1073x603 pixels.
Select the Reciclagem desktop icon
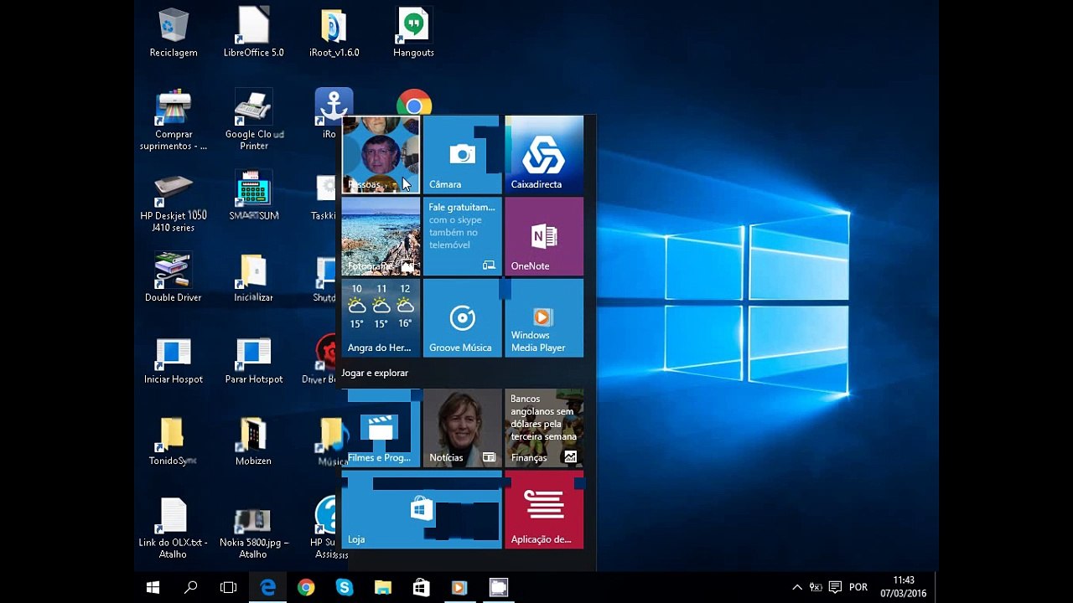coord(174,33)
